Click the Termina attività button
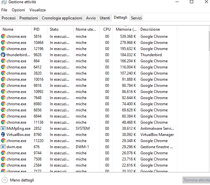This screenshot has width=210, height=185. pos(196,180)
